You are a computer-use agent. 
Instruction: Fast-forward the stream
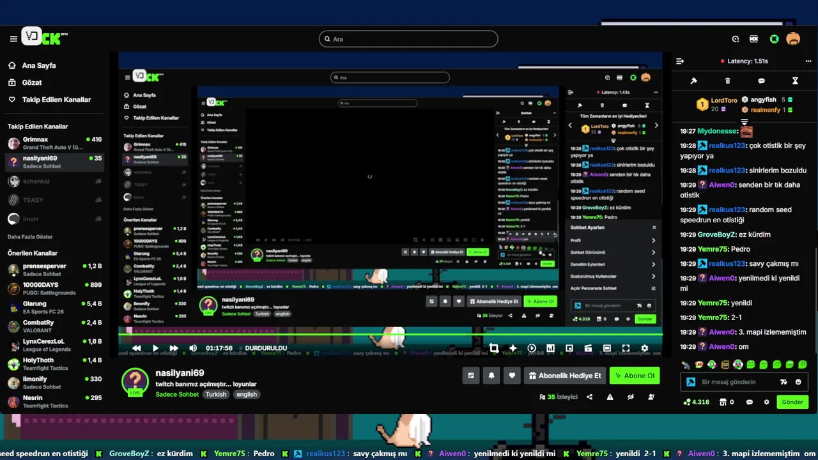174,348
